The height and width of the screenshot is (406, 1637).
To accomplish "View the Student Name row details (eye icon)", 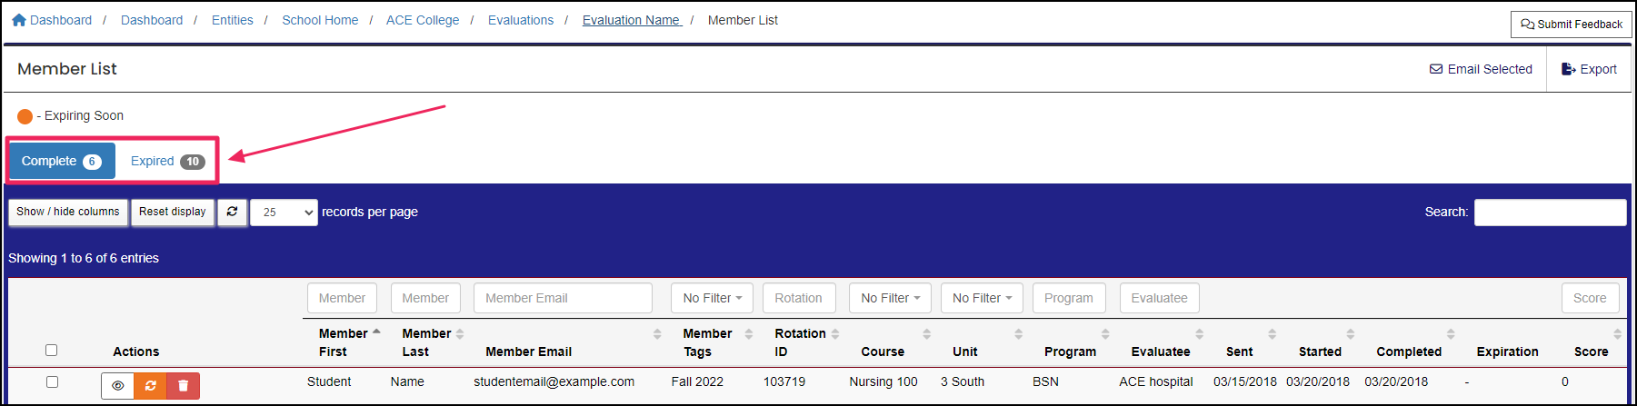I will (x=117, y=386).
